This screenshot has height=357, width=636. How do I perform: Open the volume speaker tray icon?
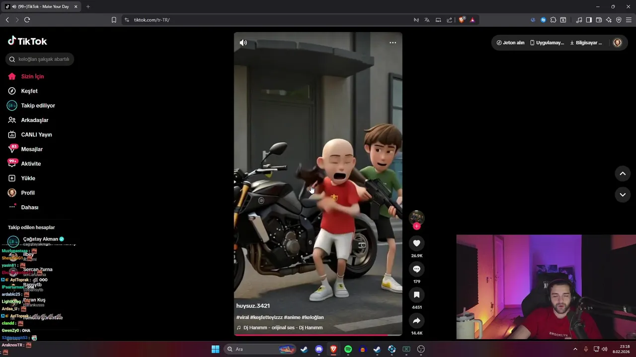tap(604, 349)
